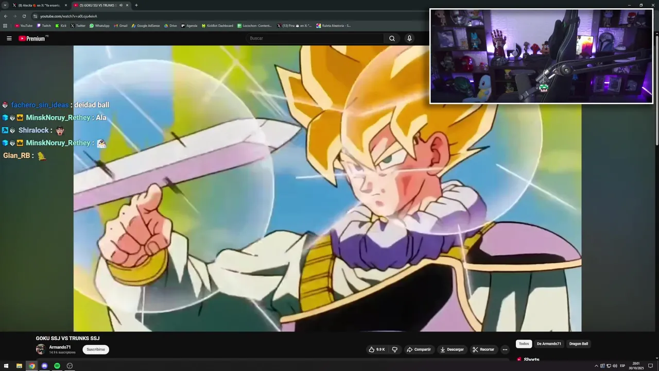Dislike the video with thumbs down
The image size is (659, 371).
[x=395, y=349]
